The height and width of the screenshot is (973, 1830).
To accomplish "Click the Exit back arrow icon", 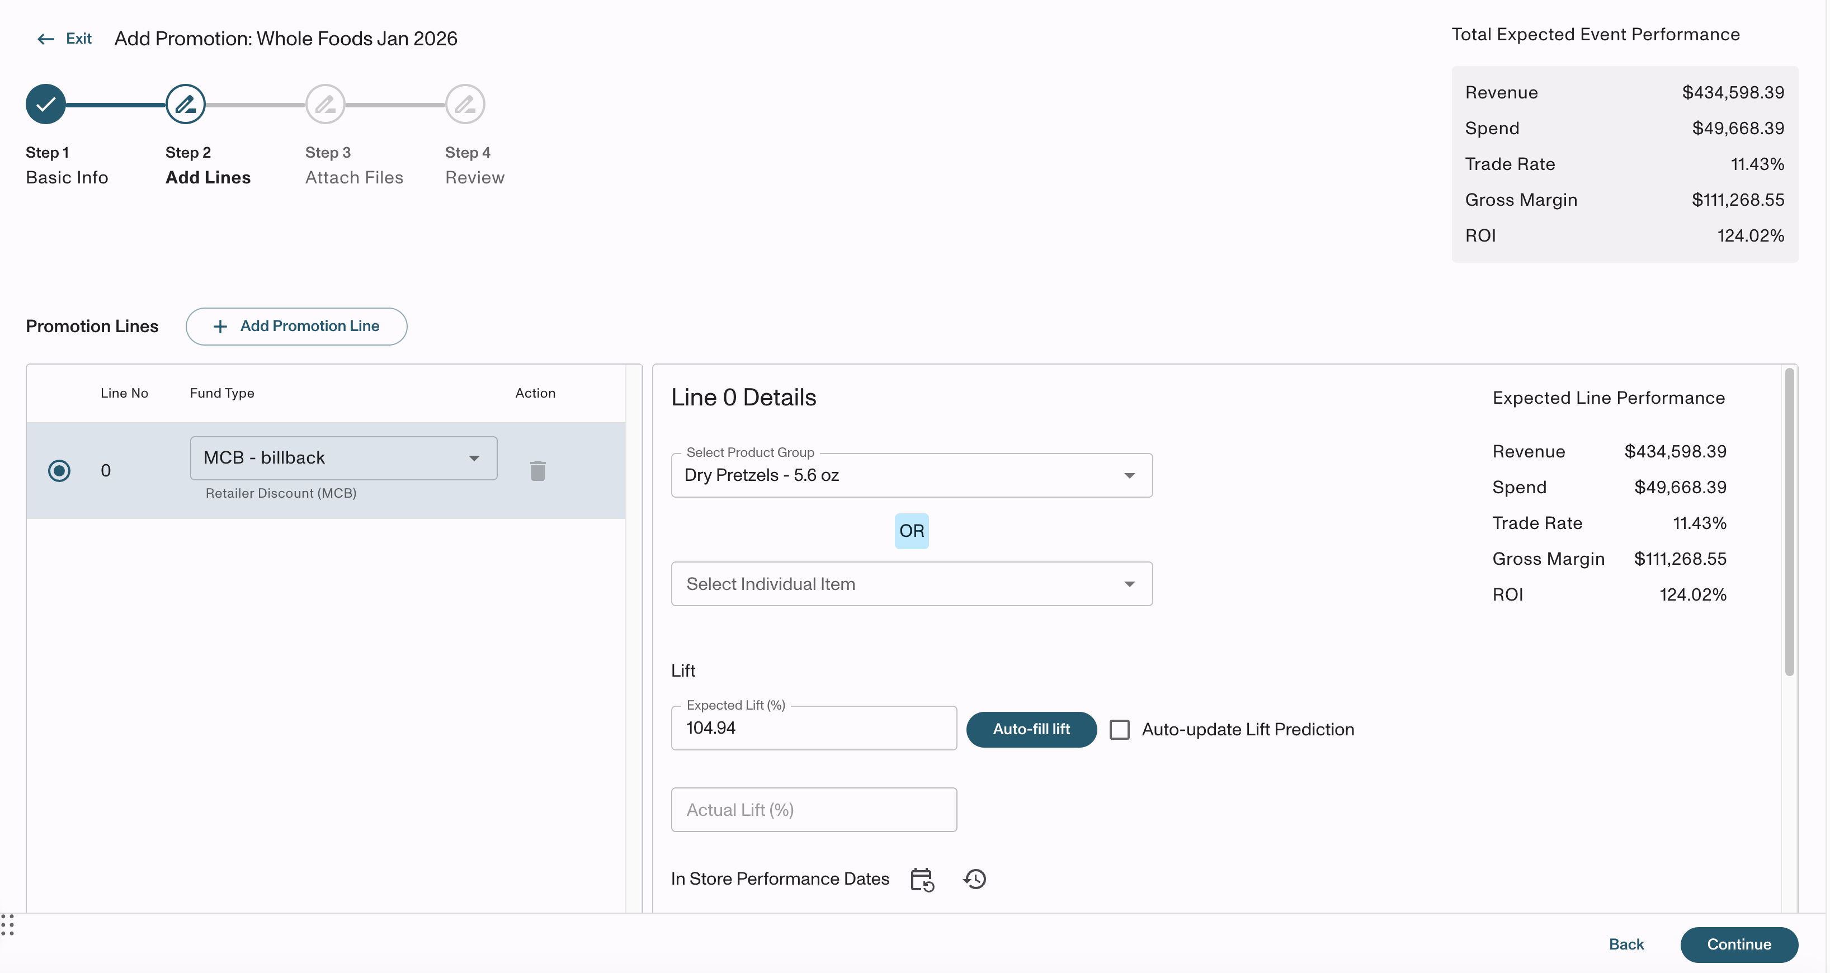I will point(46,39).
